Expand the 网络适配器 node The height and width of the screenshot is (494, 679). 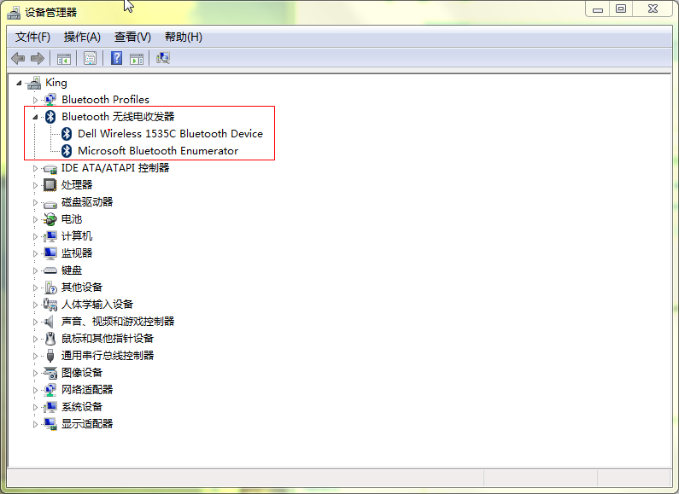(x=35, y=390)
